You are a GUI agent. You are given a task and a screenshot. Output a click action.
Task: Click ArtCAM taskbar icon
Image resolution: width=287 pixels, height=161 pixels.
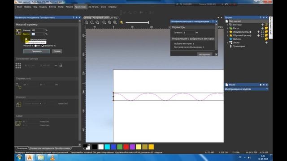(x=30, y=157)
